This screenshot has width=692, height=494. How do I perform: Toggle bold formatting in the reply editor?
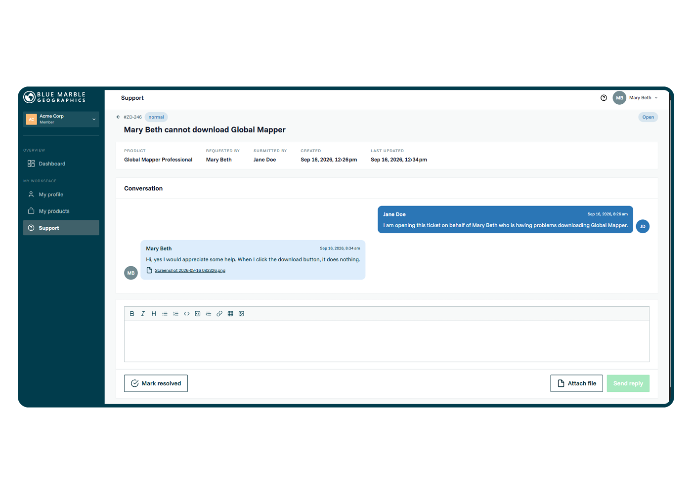click(132, 314)
